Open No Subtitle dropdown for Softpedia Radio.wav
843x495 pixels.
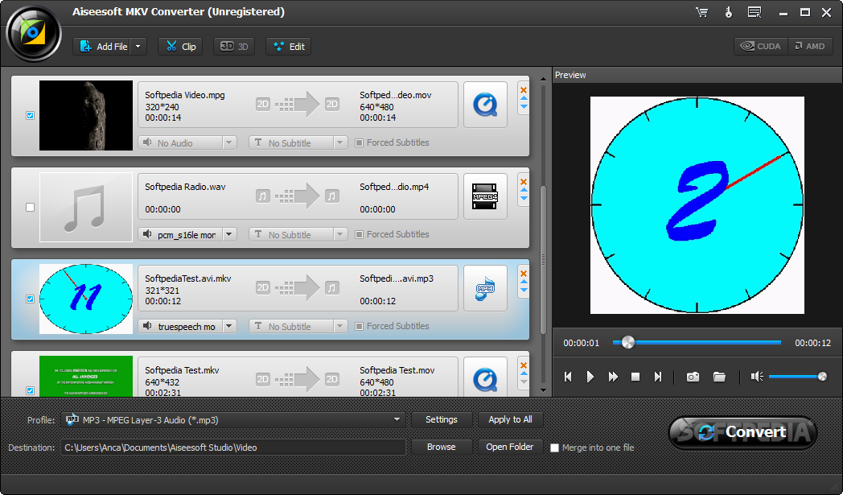pos(339,234)
